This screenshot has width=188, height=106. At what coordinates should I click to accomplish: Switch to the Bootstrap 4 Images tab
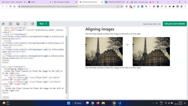pyautogui.click(x=65, y=2)
